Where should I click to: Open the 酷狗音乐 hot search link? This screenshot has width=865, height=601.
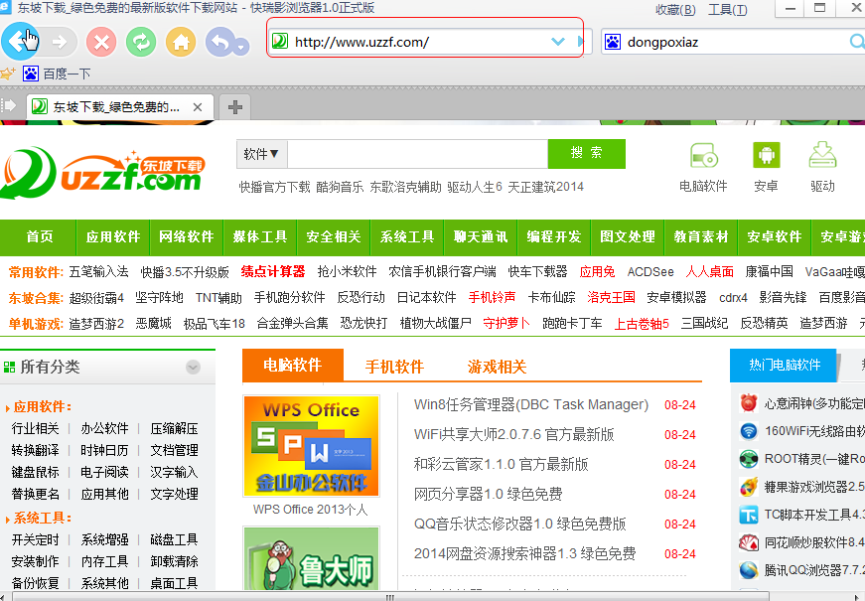tap(340, 187)
